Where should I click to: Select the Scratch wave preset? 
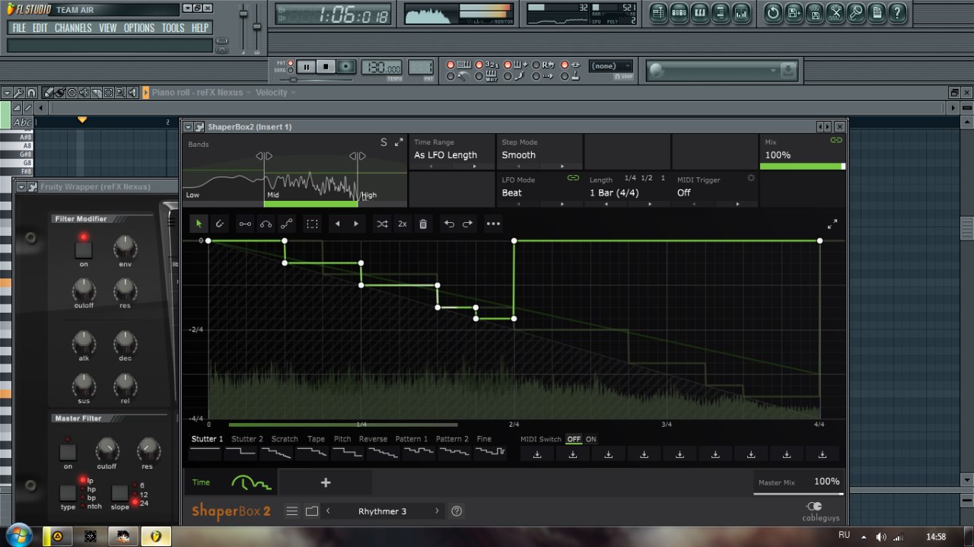click(x=285, y=446)
